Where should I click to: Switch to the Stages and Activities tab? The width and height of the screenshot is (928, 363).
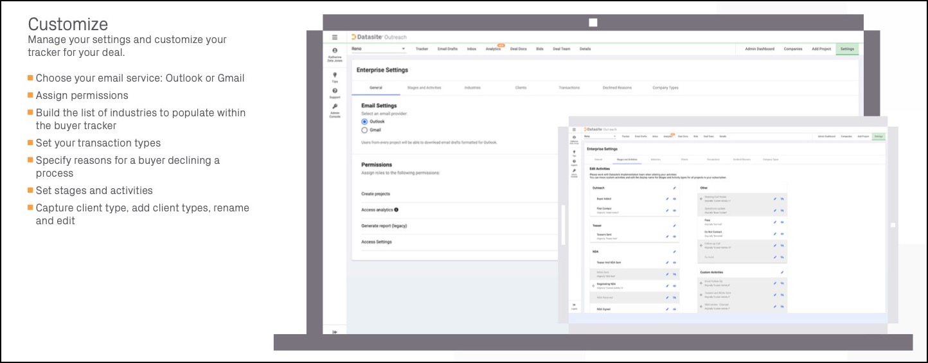coord(424,88)
